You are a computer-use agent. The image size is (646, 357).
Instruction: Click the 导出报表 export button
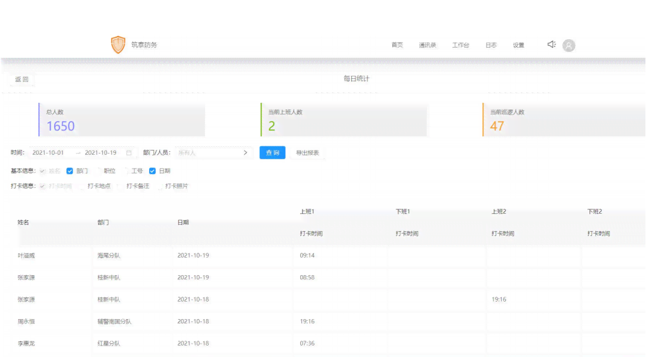click(307, 152)
